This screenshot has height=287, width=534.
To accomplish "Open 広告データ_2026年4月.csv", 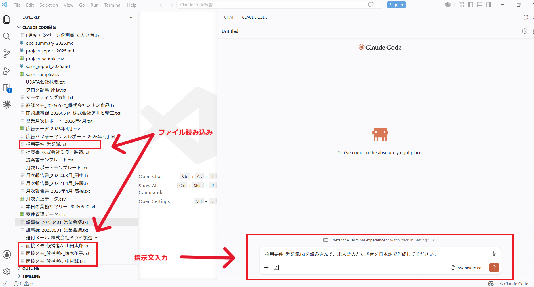I will click(x=77, y=129).
